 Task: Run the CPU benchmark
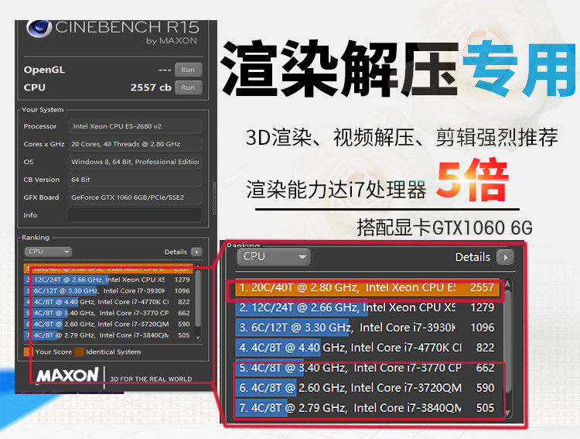[188, 87]
